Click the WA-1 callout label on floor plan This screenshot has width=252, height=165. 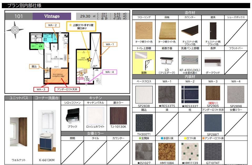coord(110,44)
